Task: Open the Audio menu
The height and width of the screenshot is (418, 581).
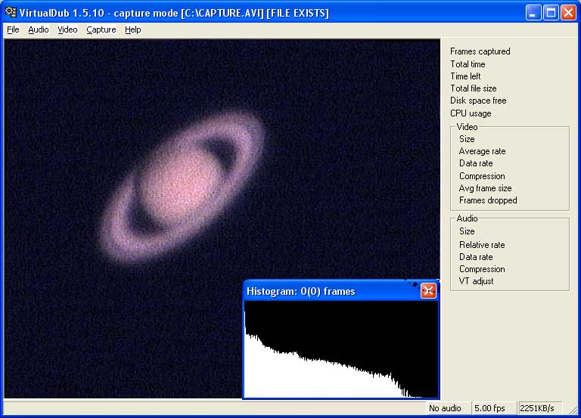Action: tap(39, 29)
